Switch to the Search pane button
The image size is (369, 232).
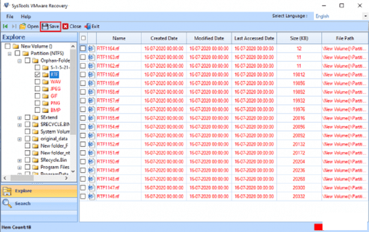[39, 203]
